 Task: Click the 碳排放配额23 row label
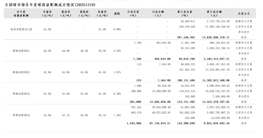pyautogui.click(x=21, y=94)
